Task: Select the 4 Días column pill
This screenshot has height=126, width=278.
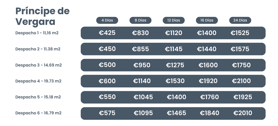Action: pyautogui.click(x=107, y=20)
